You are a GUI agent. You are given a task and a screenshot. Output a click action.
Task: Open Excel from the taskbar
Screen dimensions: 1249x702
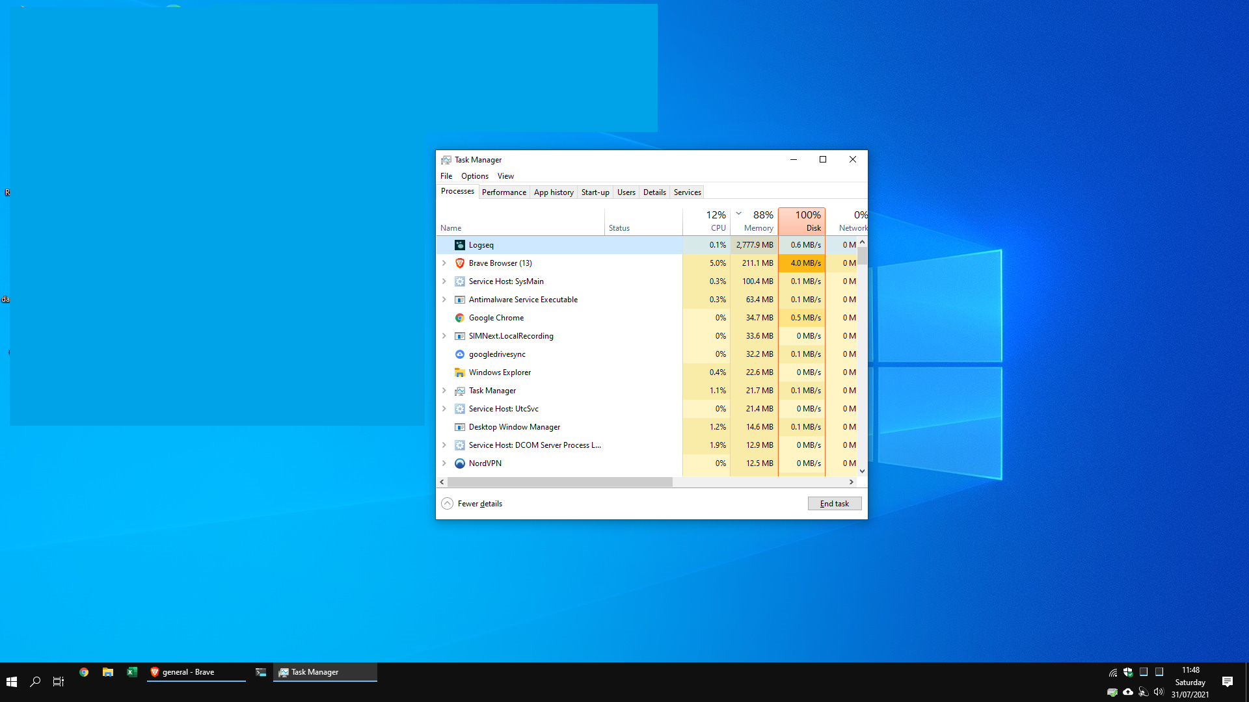point(132,671)
